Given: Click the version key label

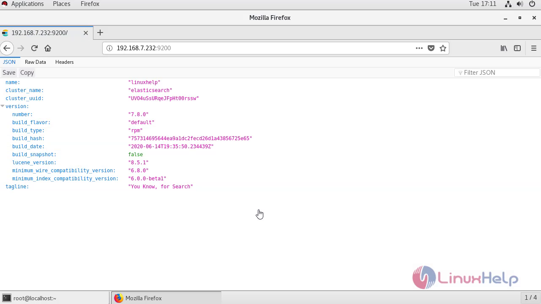Looking at the screenshot, I should (17, 106).
